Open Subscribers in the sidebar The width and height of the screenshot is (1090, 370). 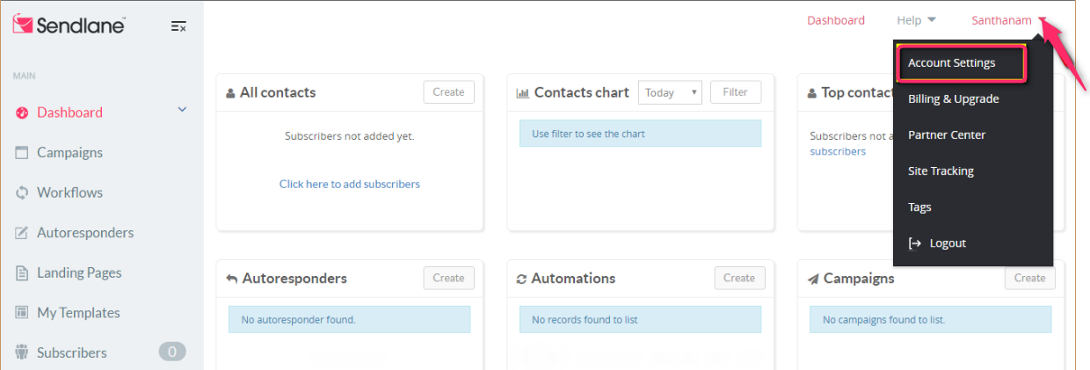[72, 352]
